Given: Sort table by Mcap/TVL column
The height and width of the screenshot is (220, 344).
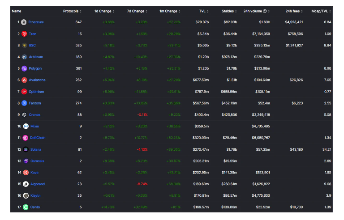Looking at the screenshot, I should (x=321, y=11).
